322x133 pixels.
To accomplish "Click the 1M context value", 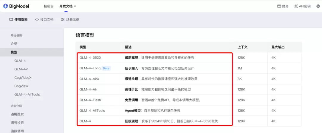I will click(x=240, y=68).
